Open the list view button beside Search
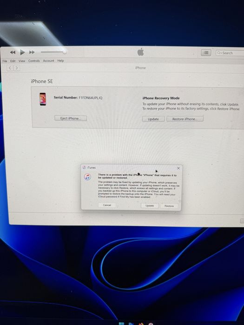The image size is (244, 325). pyautogui.click(x=206, y=52)
